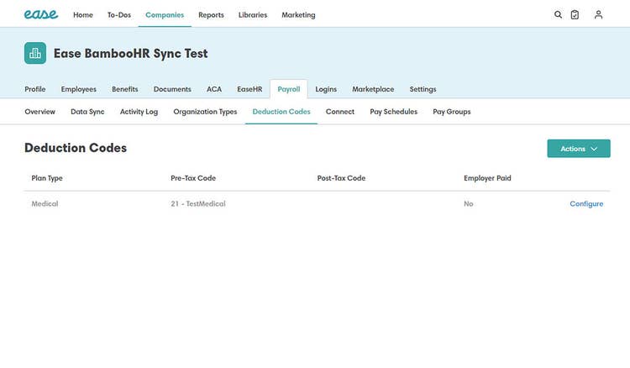The width and height of the screenshot is (630, 368).
Task: Open To-Dos in top navigation
Action: [x=119, y=15]
